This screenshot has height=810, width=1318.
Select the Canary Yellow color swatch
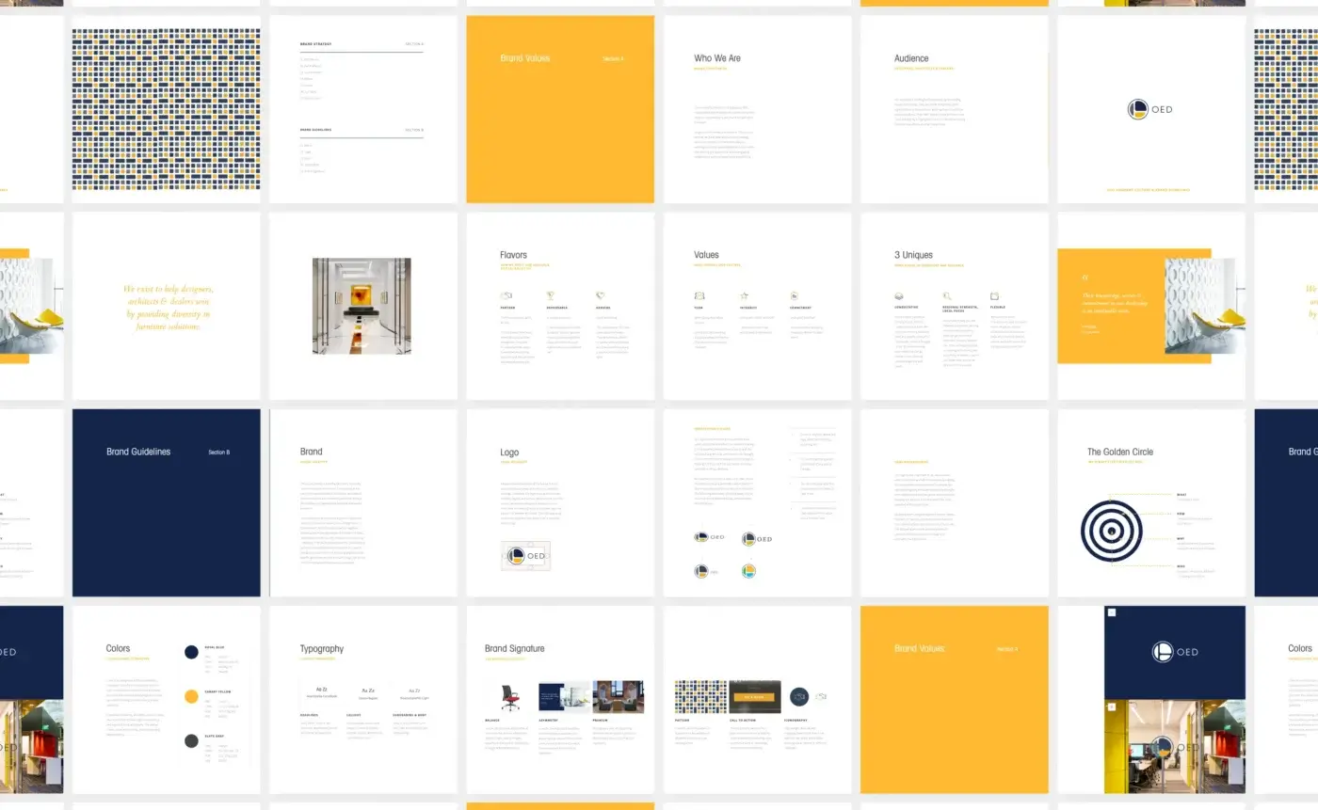[191, 696]
